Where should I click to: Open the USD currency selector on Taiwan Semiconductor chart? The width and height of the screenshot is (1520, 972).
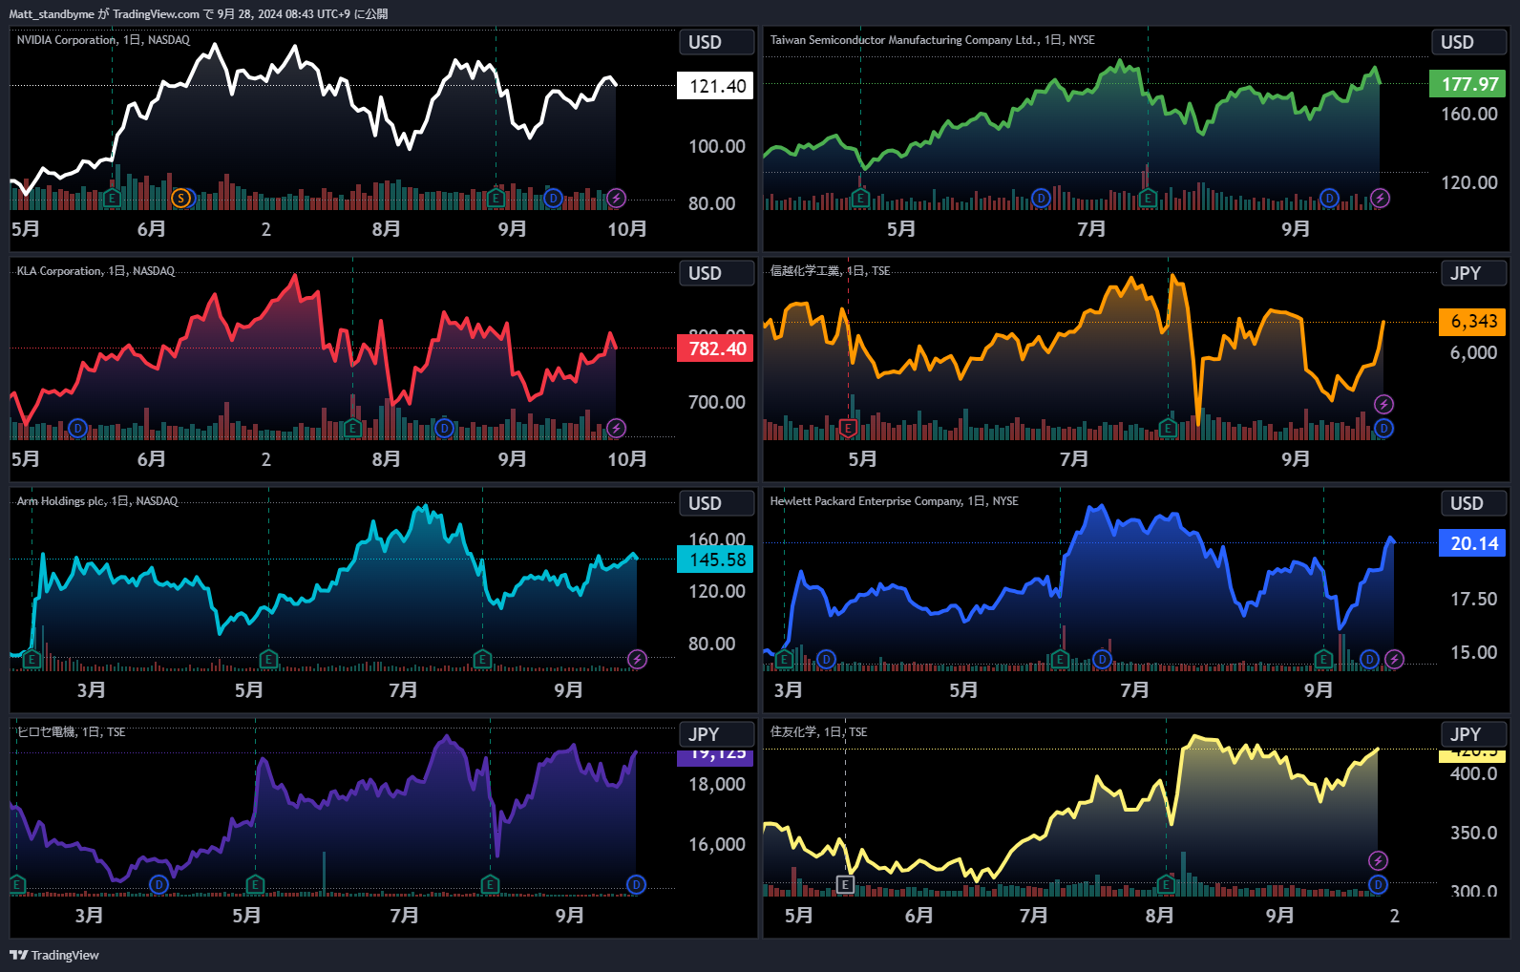1468,42
